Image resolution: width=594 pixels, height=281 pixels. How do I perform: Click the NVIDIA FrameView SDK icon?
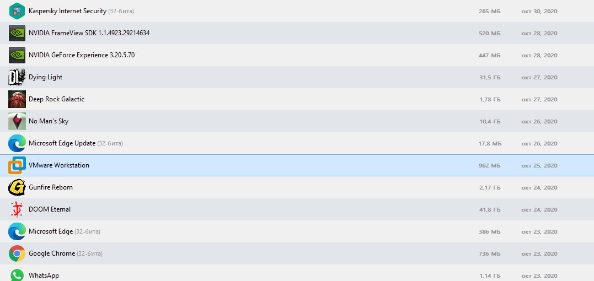tap(17, 33)
